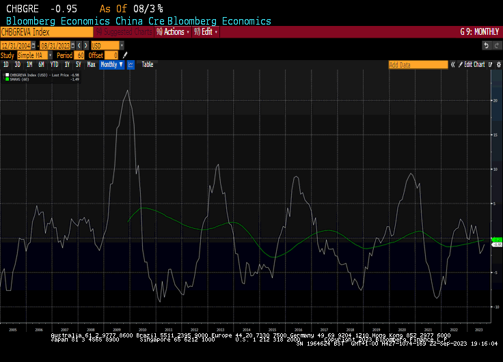The height and width of the screenshot is (362, 503).
Task: Click the undo arrow icon
Action: 487,45
